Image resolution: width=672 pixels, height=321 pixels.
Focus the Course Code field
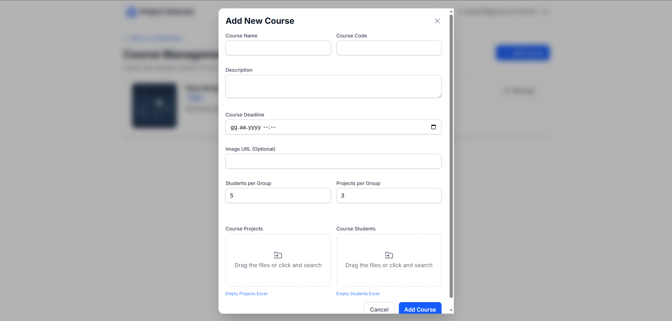(389, 48)
